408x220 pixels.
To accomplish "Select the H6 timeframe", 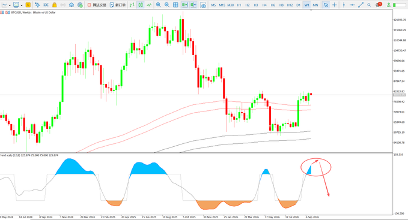I will pyautogui.click(x=273, y=5).
